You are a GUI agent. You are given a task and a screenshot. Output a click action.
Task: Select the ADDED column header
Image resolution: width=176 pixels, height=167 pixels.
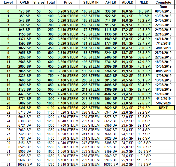[x=128, y=2]
